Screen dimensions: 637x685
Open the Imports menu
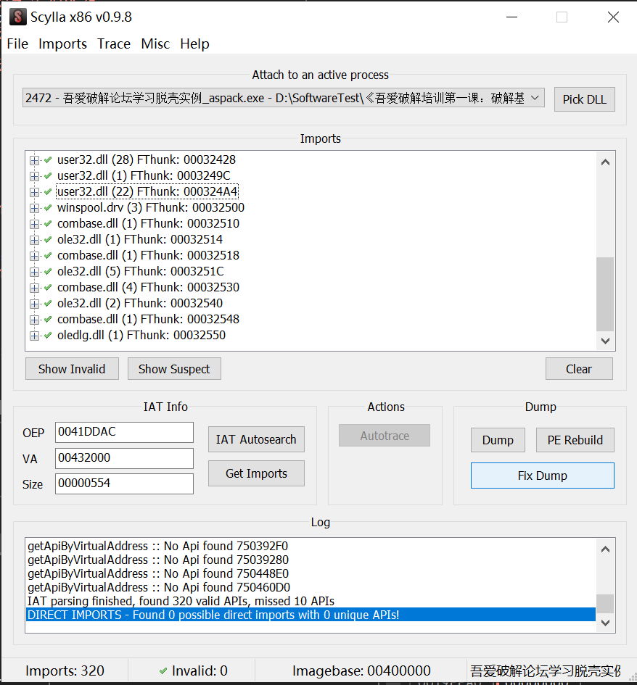pyautogui.click(x=62, y=44)
